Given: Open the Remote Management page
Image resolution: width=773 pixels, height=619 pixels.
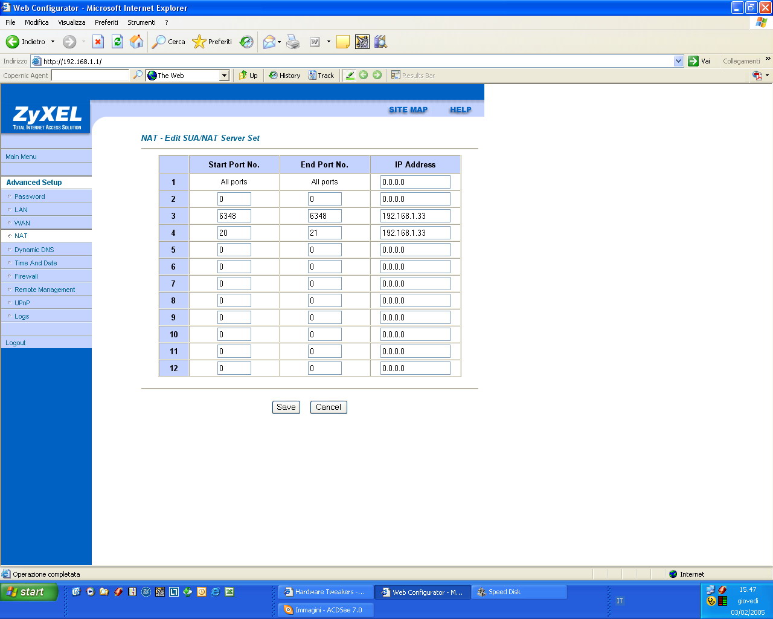Looking at the screenshot, I should tap(45, 290).
